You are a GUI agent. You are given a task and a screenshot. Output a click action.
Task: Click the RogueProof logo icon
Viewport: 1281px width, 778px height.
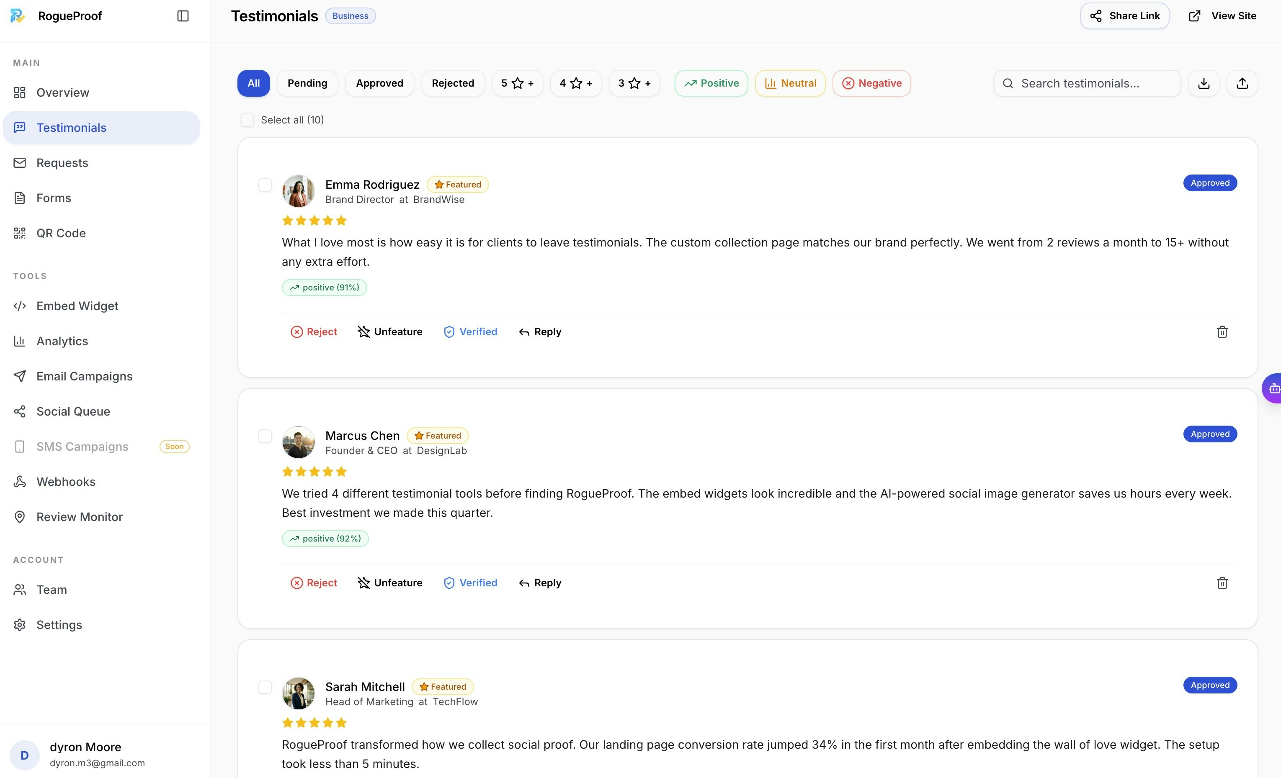[18, 16]
